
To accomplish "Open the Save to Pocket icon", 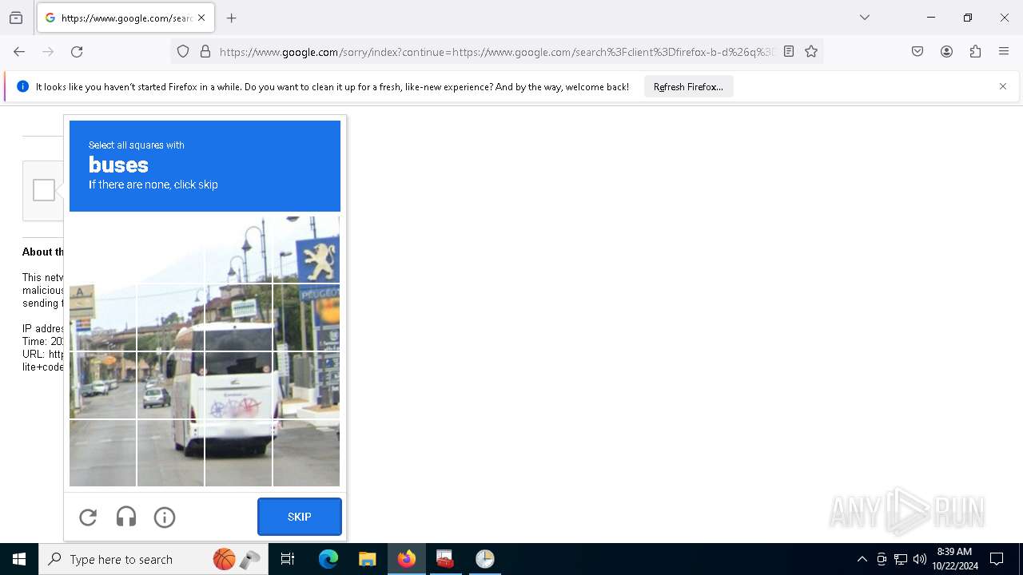I will tap(918, 51).
